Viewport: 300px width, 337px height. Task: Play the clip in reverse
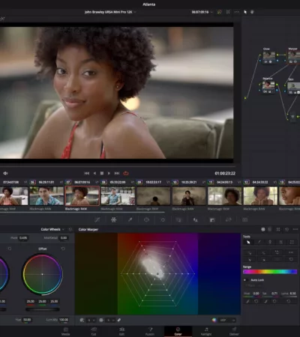[94, 173]
